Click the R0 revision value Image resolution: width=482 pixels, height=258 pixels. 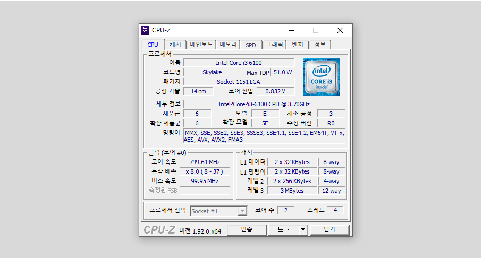(x=331, y=123)
